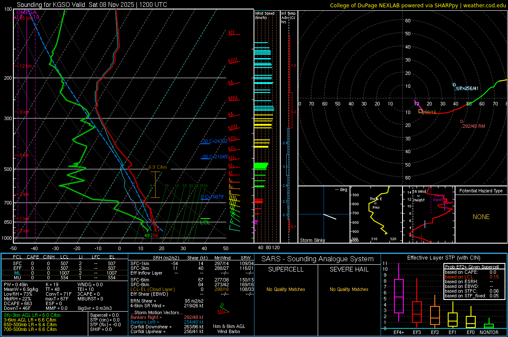Select the 'based on STPC:' entry
508x337 pixels.
472,291
